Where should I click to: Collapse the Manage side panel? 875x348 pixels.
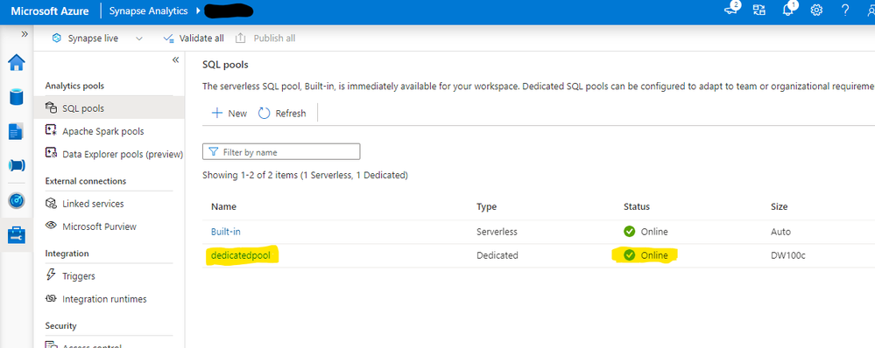coord(175,59)
